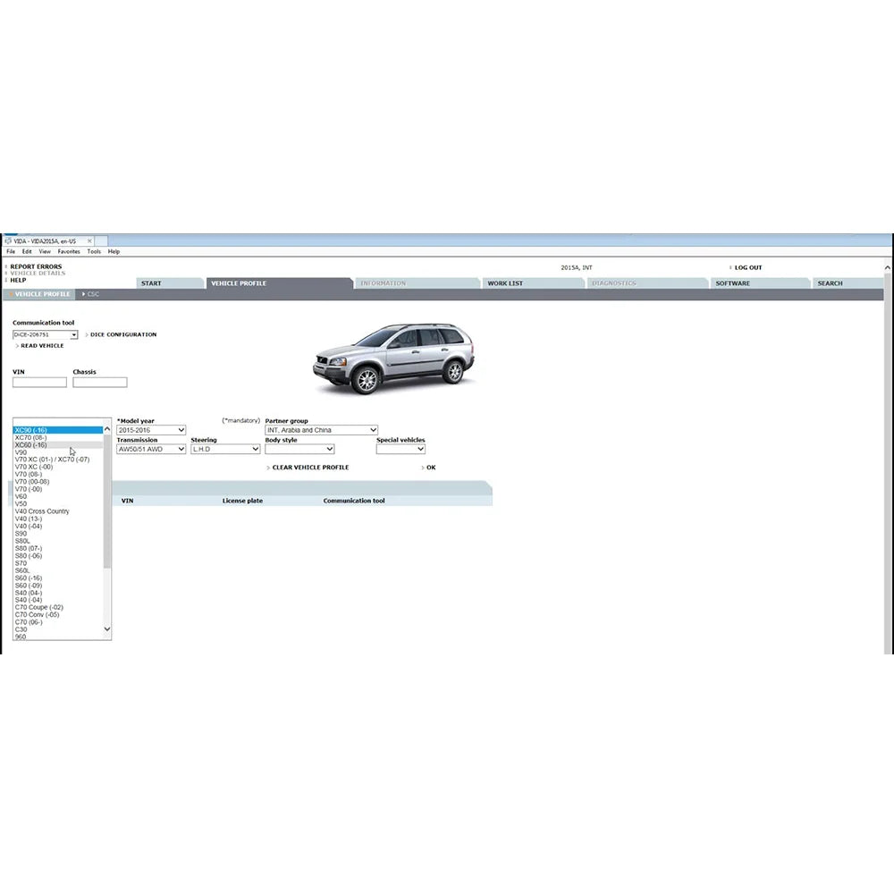This screenshot has height=894, width=894.
Task: Click the model list scroll-down arrow
Action: pyautogui.click(x=107, y=629)
